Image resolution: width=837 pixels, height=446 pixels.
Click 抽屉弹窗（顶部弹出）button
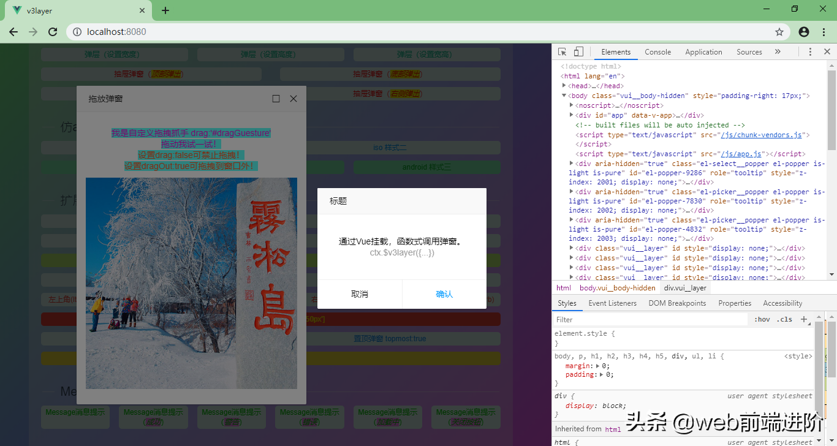coord(151,74)
